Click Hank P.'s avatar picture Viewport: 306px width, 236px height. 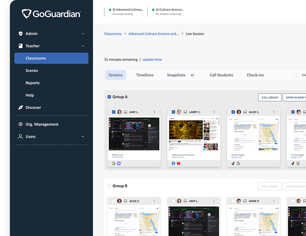[239, 201]
